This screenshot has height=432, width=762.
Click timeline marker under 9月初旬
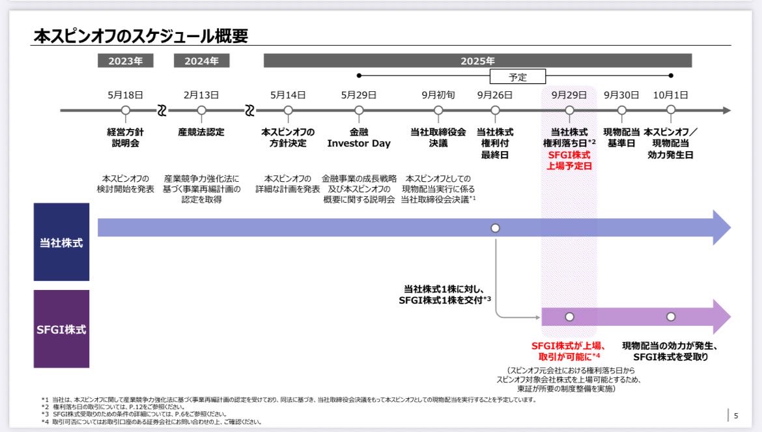[x=438, y=110]
